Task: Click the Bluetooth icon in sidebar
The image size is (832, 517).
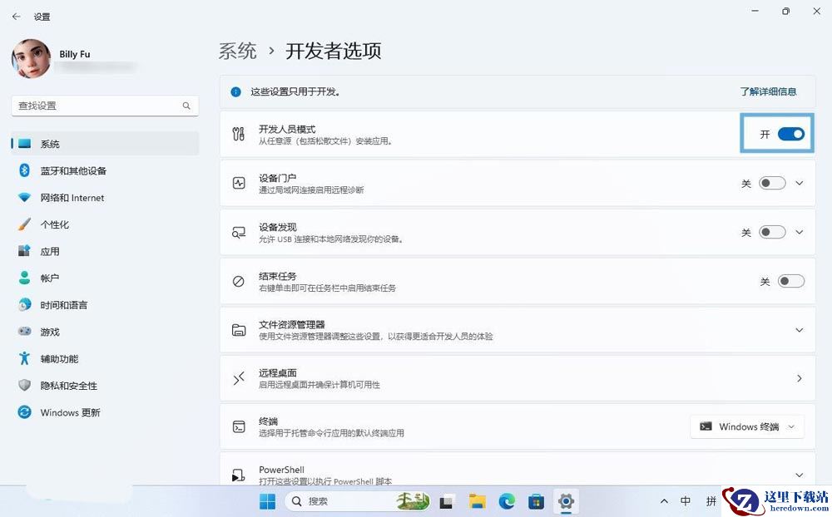Action: [x=24, y=170]
